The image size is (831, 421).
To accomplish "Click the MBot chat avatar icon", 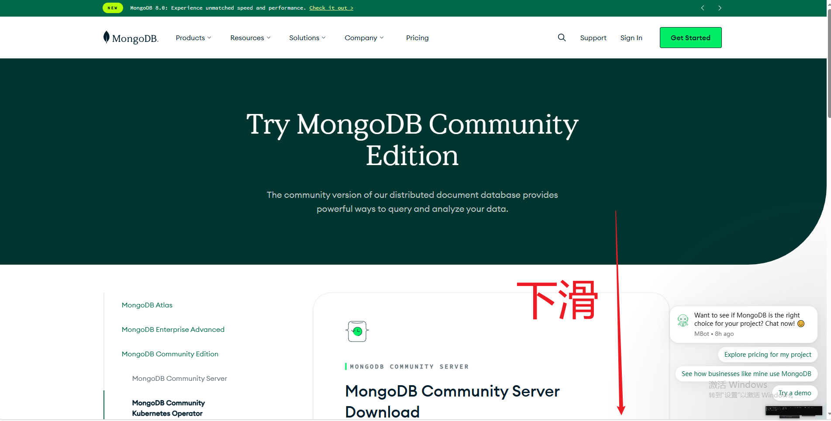I will coord(683,321).
